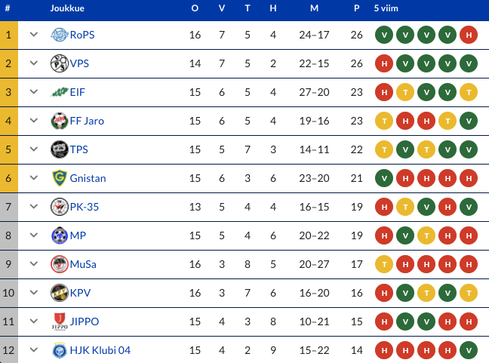Click the FF Jaro club crest

60,121
